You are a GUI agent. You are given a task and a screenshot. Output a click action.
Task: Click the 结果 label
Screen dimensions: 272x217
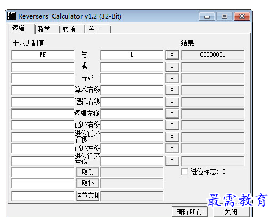(187, 43)
